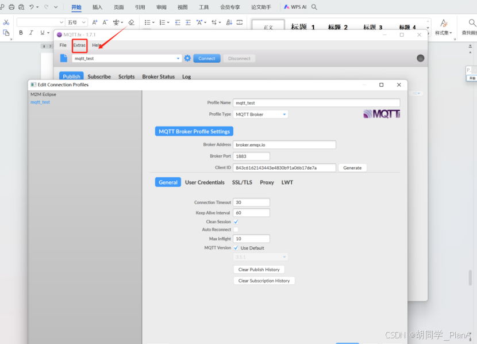Decrease font size with A- icon
Image resolution: width=477 pixels, height=344 pixels.
(105, 22)
